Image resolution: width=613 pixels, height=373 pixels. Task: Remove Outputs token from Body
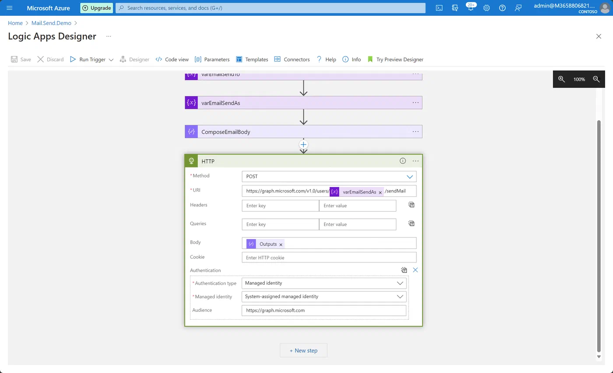[281, 244]
